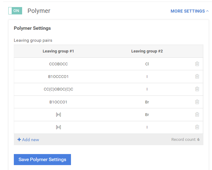Edit the CCOBOCC cell
212x170 pixels.
(58, 64)
